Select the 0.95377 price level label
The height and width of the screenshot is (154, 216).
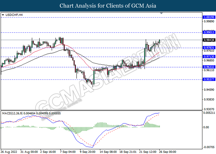coord(209,79)
